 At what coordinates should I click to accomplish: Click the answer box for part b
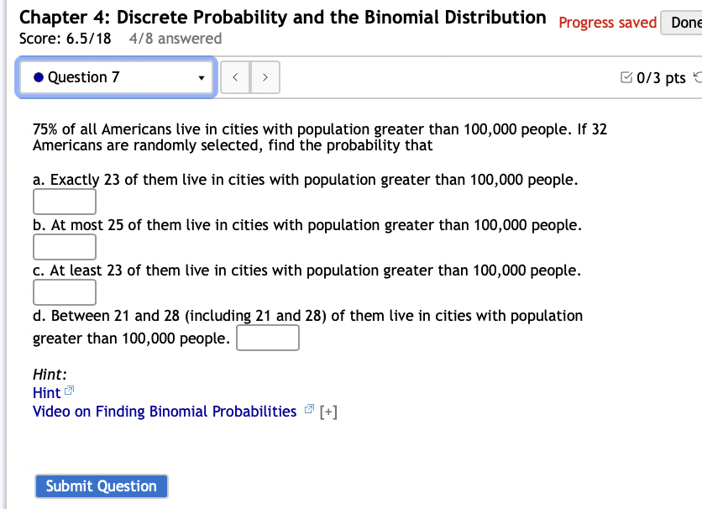[x=65, y=246]
